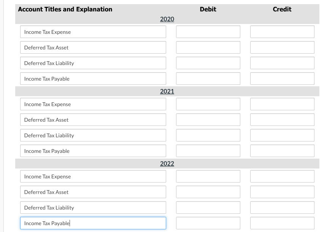Select the Income Tax Expense field under 2022
327x232 pixels.
pos(93,176)
